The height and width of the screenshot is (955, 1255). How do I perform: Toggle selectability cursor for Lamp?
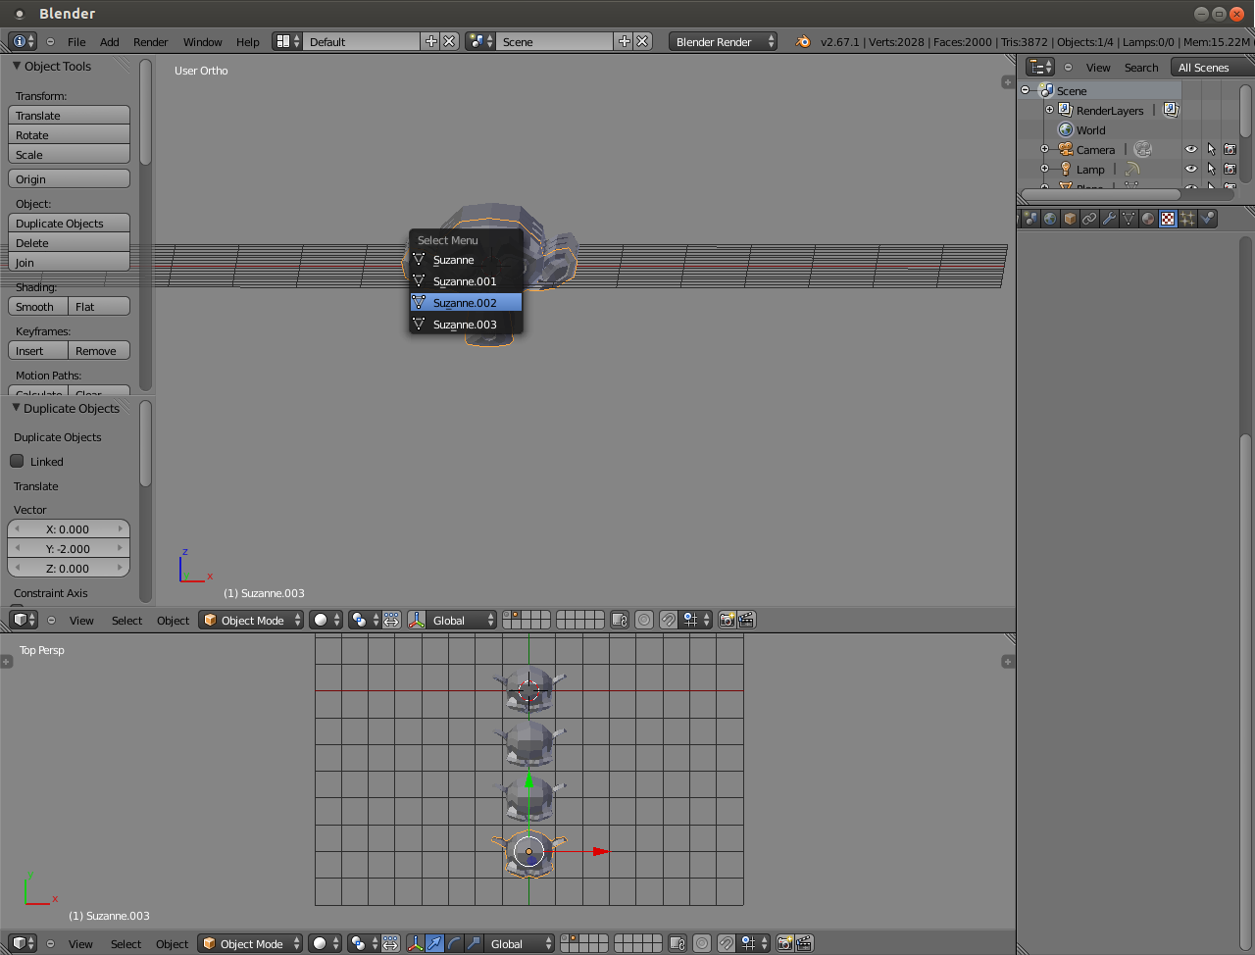click(1211, 169)
